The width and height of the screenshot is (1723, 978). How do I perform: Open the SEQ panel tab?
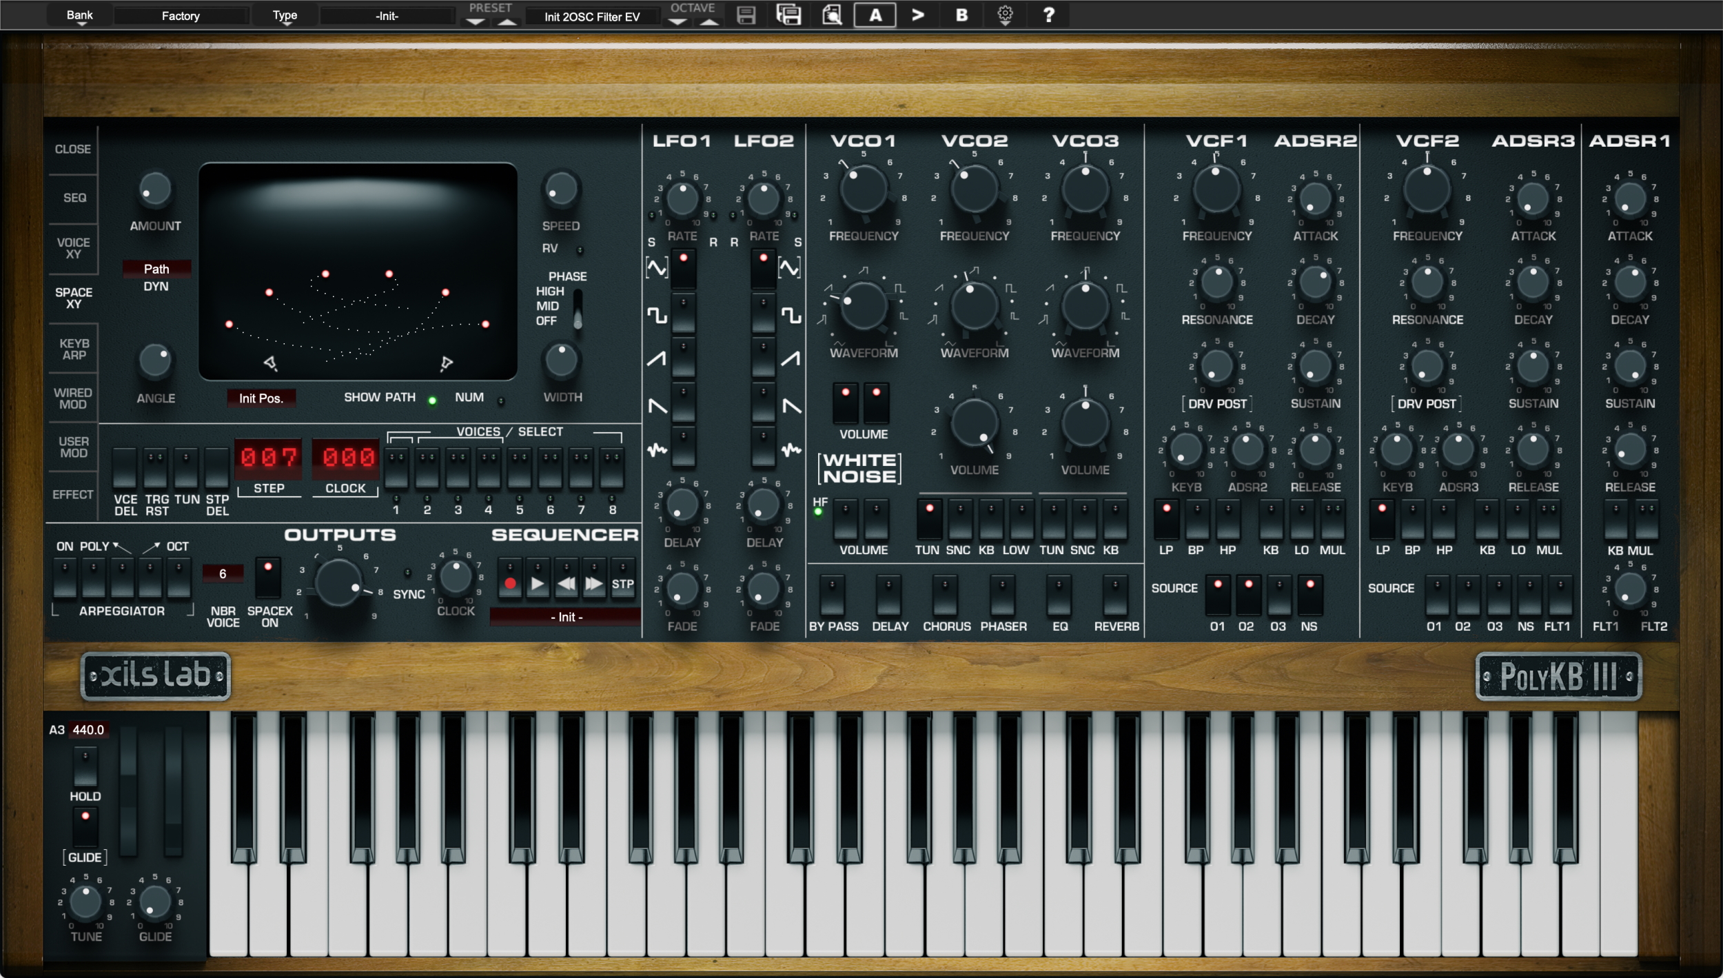click(x=74, y=198)
